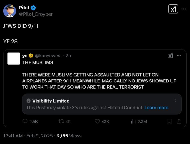The image size is (190, 144).
Task: Click the Grok icon inside the quoted post
Action: pos(170,56)
